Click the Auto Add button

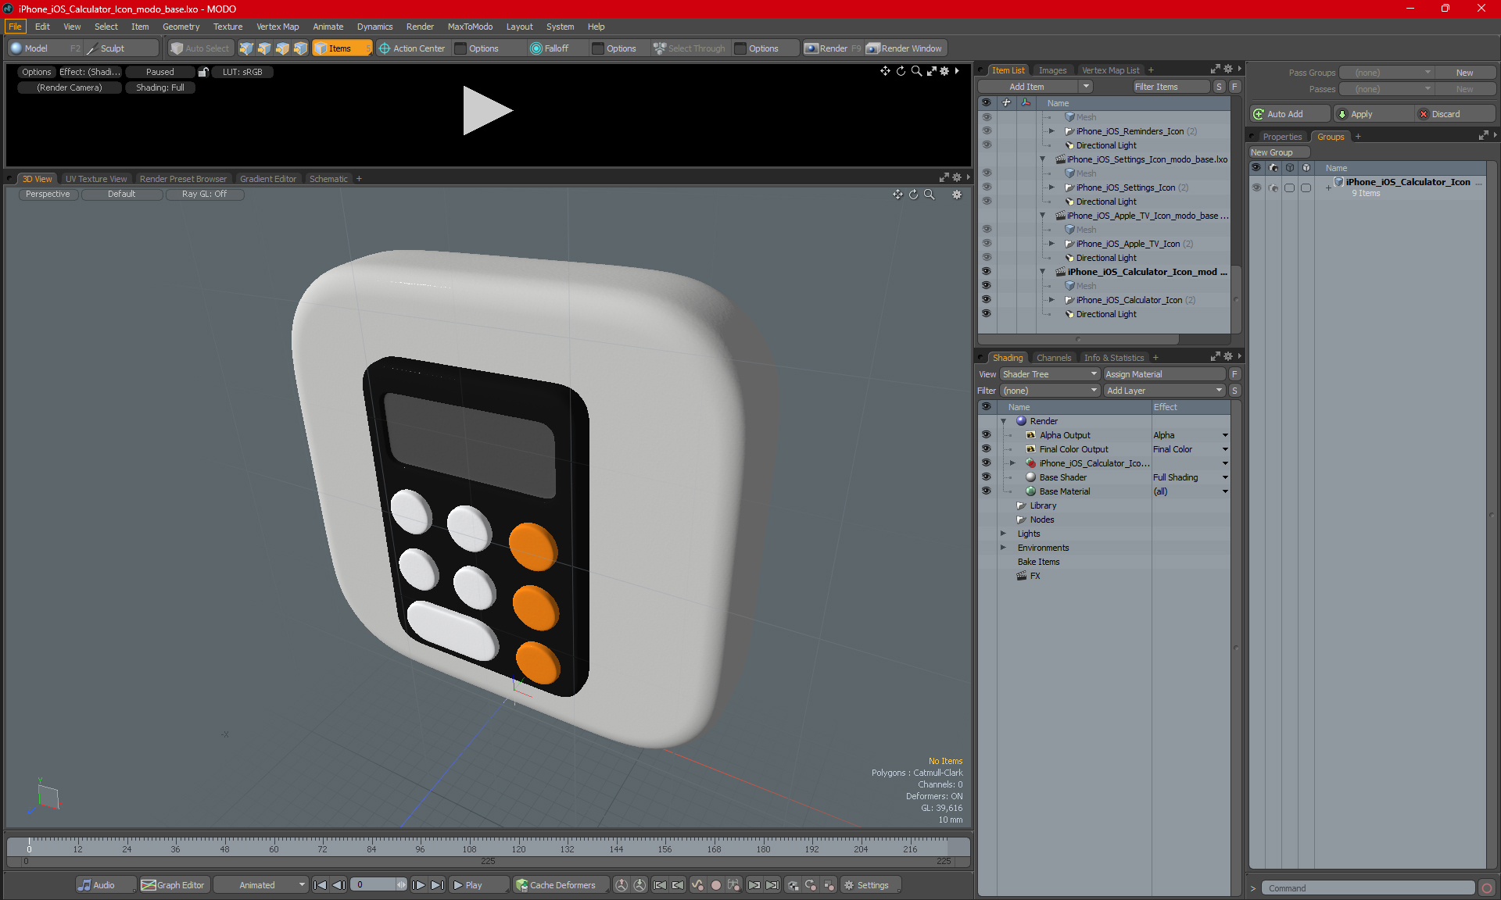1290,114
